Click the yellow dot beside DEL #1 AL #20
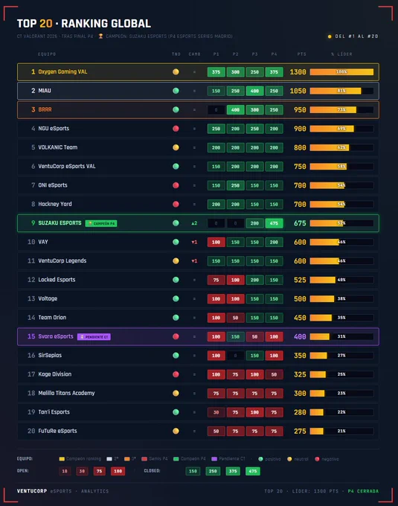This screenshot has width=398, height=506. tap(330, 36)
